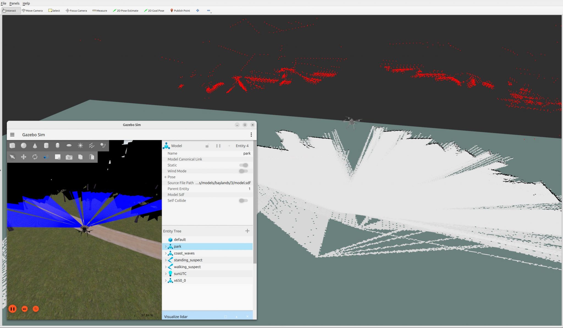Image resolution: width=563 pixels, height=328 pixels.
Task: Open Gazebo plugins three-dot menu
Action: 251,135
